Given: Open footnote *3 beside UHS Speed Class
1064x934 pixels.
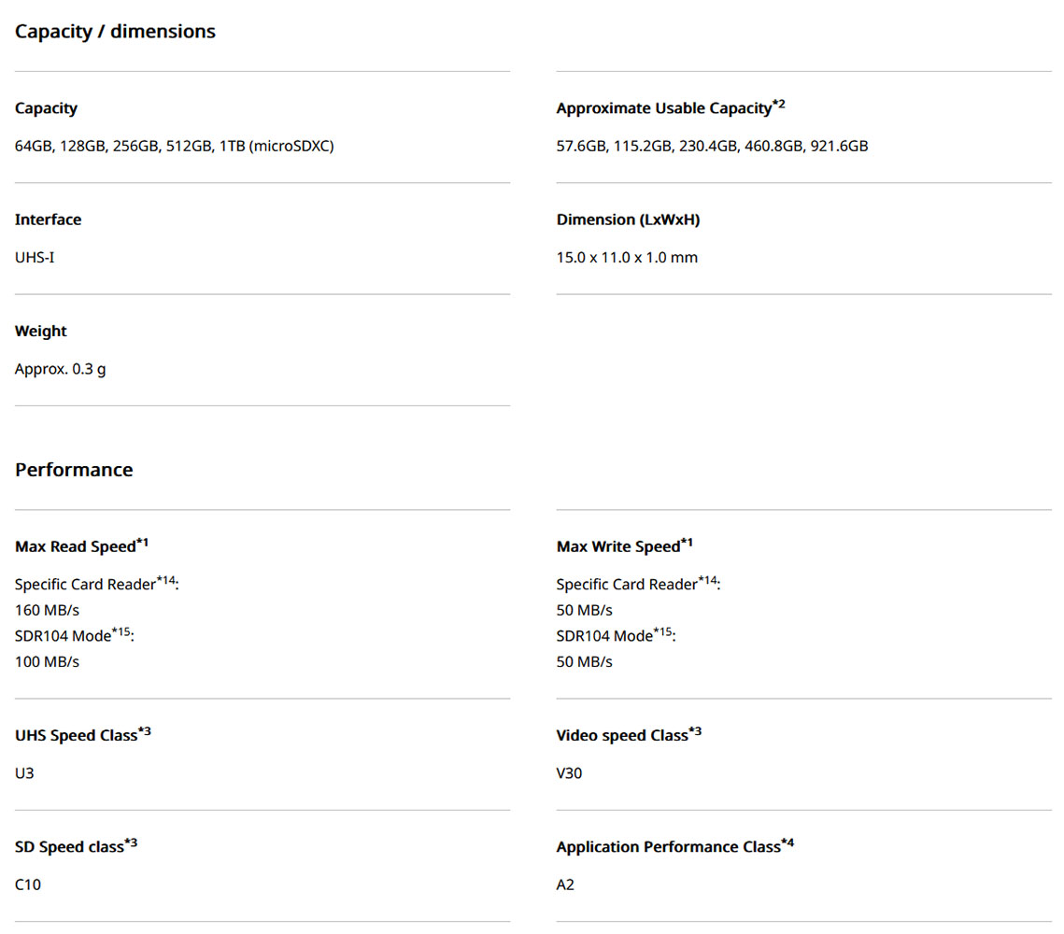Looking at the screenshot, I should tap(145, 731).
